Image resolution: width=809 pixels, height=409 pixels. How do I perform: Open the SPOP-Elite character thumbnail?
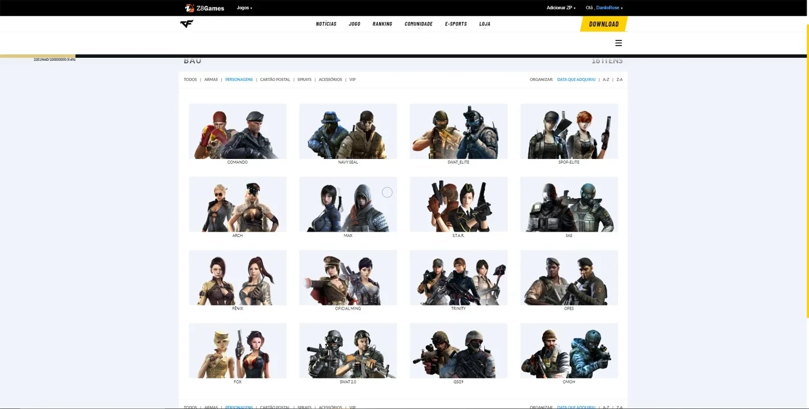(569, 131)
